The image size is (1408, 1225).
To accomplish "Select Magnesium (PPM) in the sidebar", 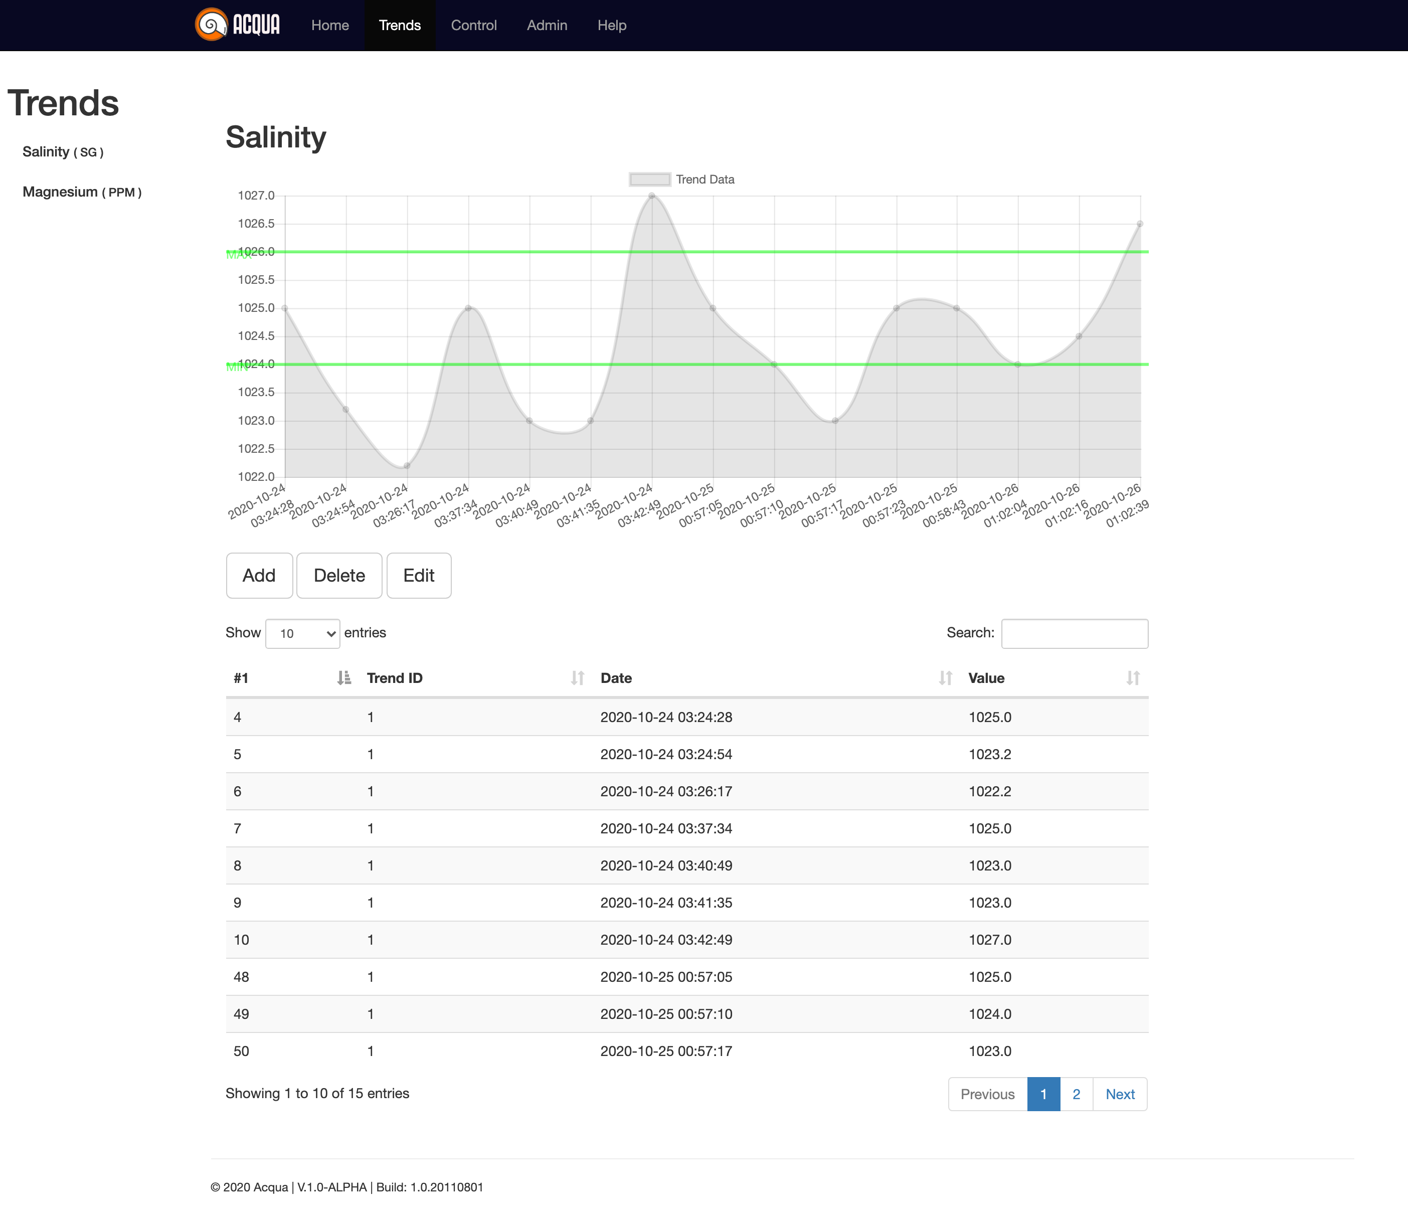I will [x=82, y=192].
